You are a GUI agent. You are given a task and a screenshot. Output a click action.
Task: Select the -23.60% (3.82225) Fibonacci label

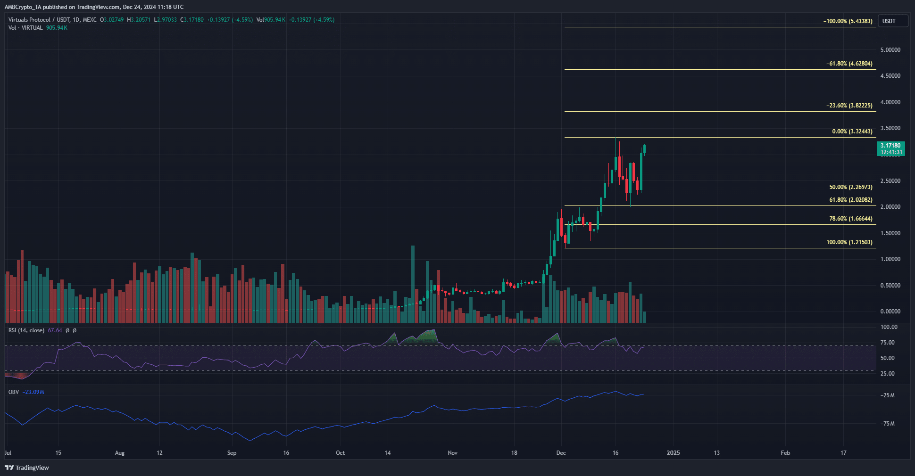tap(849, 106)
